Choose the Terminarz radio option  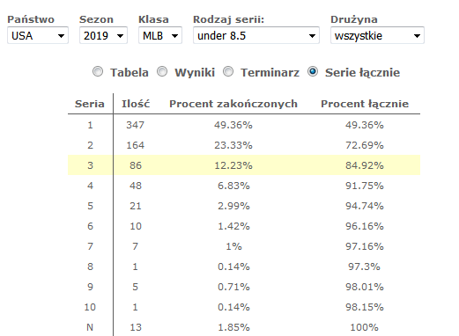click(228, 71)
